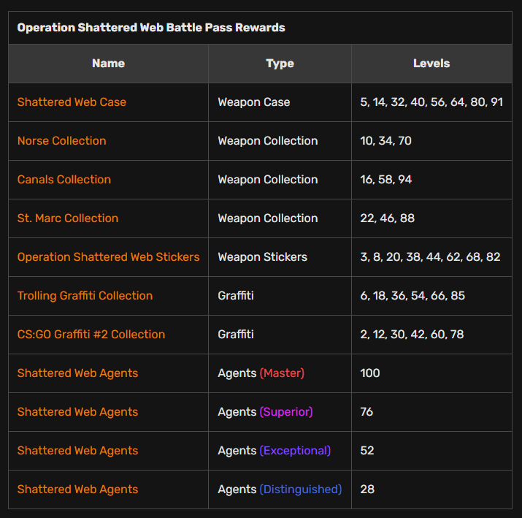Select levels 10, 34, 70 cell
522x518 pixels.
[431, 140]
